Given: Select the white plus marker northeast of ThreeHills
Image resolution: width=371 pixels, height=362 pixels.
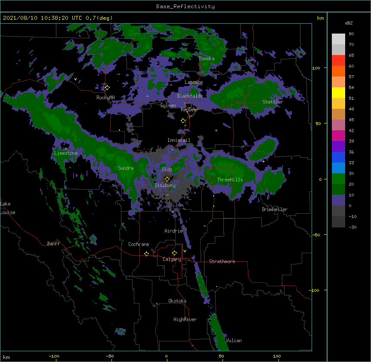Looking at the screenshot, I should (x=263, y=161).
